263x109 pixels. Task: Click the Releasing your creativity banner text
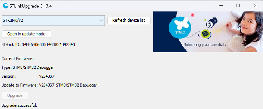pos(205,44)
